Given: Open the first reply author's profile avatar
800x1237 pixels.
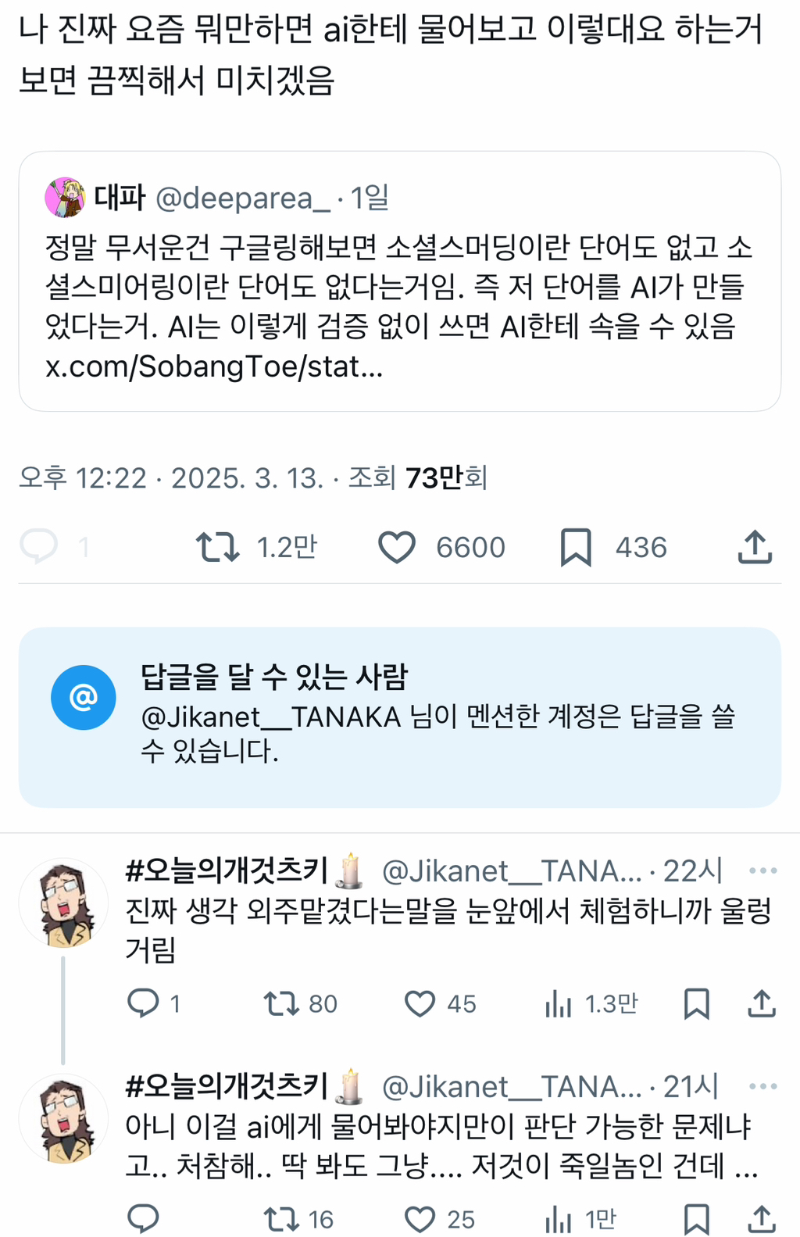Looking at the screenshot, I should pyautogui.click(x=63, y=903).
